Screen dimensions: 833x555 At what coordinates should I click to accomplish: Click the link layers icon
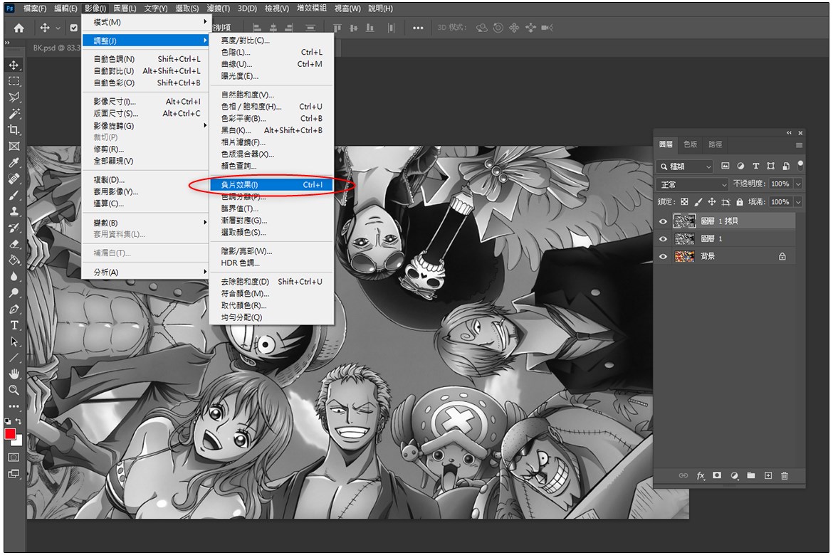(x=683, y=476)
